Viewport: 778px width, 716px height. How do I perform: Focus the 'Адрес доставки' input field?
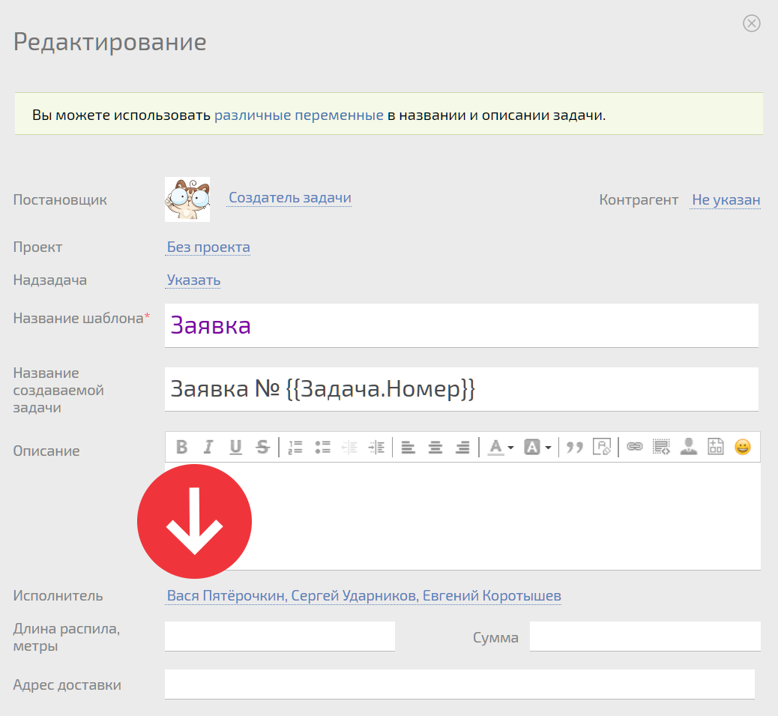click(459, 685)
